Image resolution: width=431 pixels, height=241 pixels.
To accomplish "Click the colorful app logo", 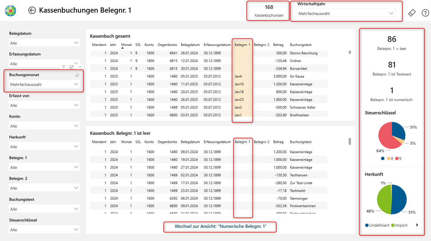I will pos(11,11).
